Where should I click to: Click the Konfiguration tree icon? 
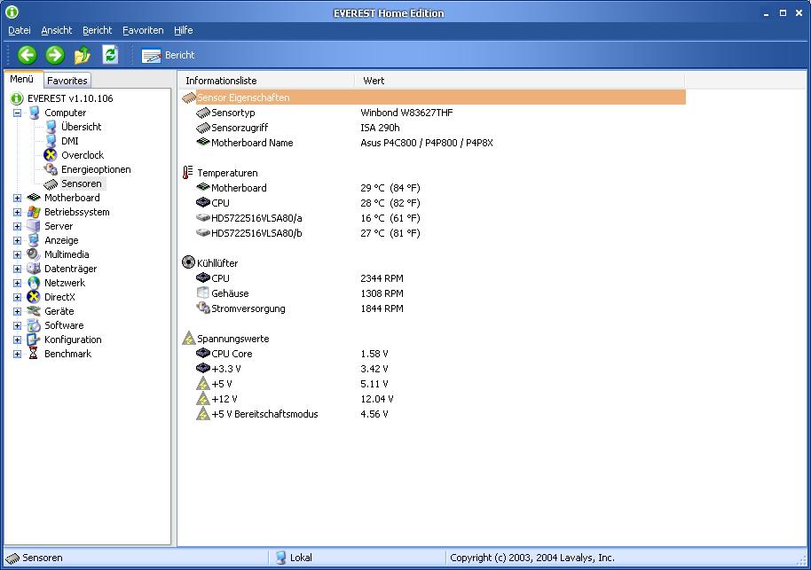coord(34,340)
